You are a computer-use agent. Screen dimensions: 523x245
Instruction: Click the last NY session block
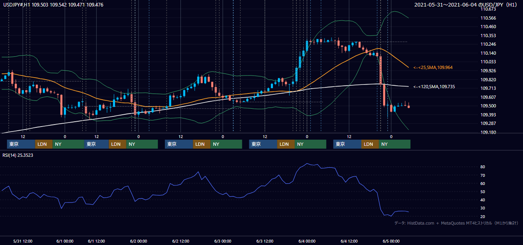[x=395, y=144]
